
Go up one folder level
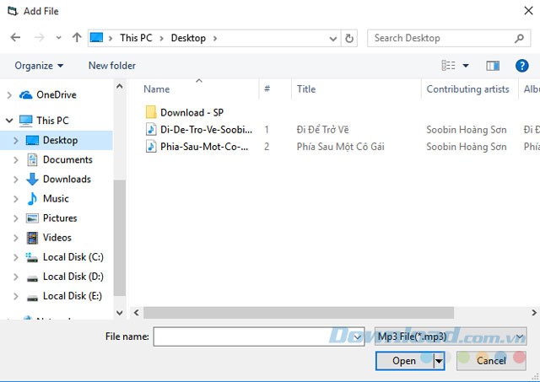[x=77, y=37]
